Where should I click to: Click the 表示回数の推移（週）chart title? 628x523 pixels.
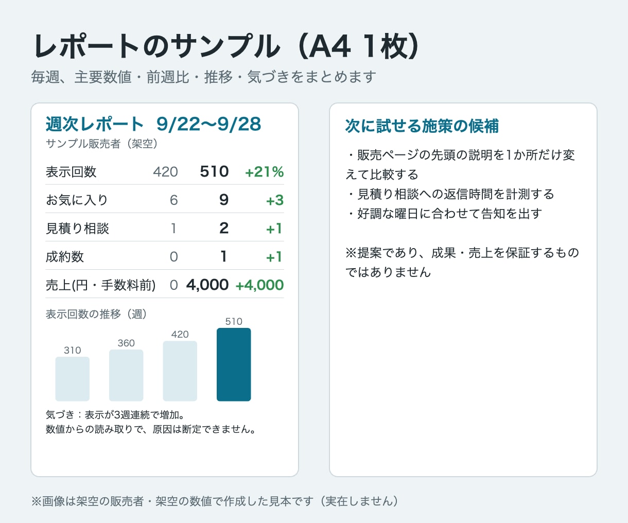click(x=96, y=314)
